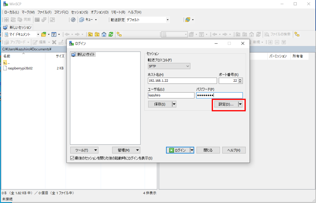Click the 設定(D)... advanced settings button
This screenshot has height=203, width=316.
click(x=226, y=104)
